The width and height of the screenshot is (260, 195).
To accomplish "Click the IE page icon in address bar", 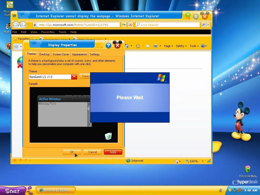I will tap(35, 25).
